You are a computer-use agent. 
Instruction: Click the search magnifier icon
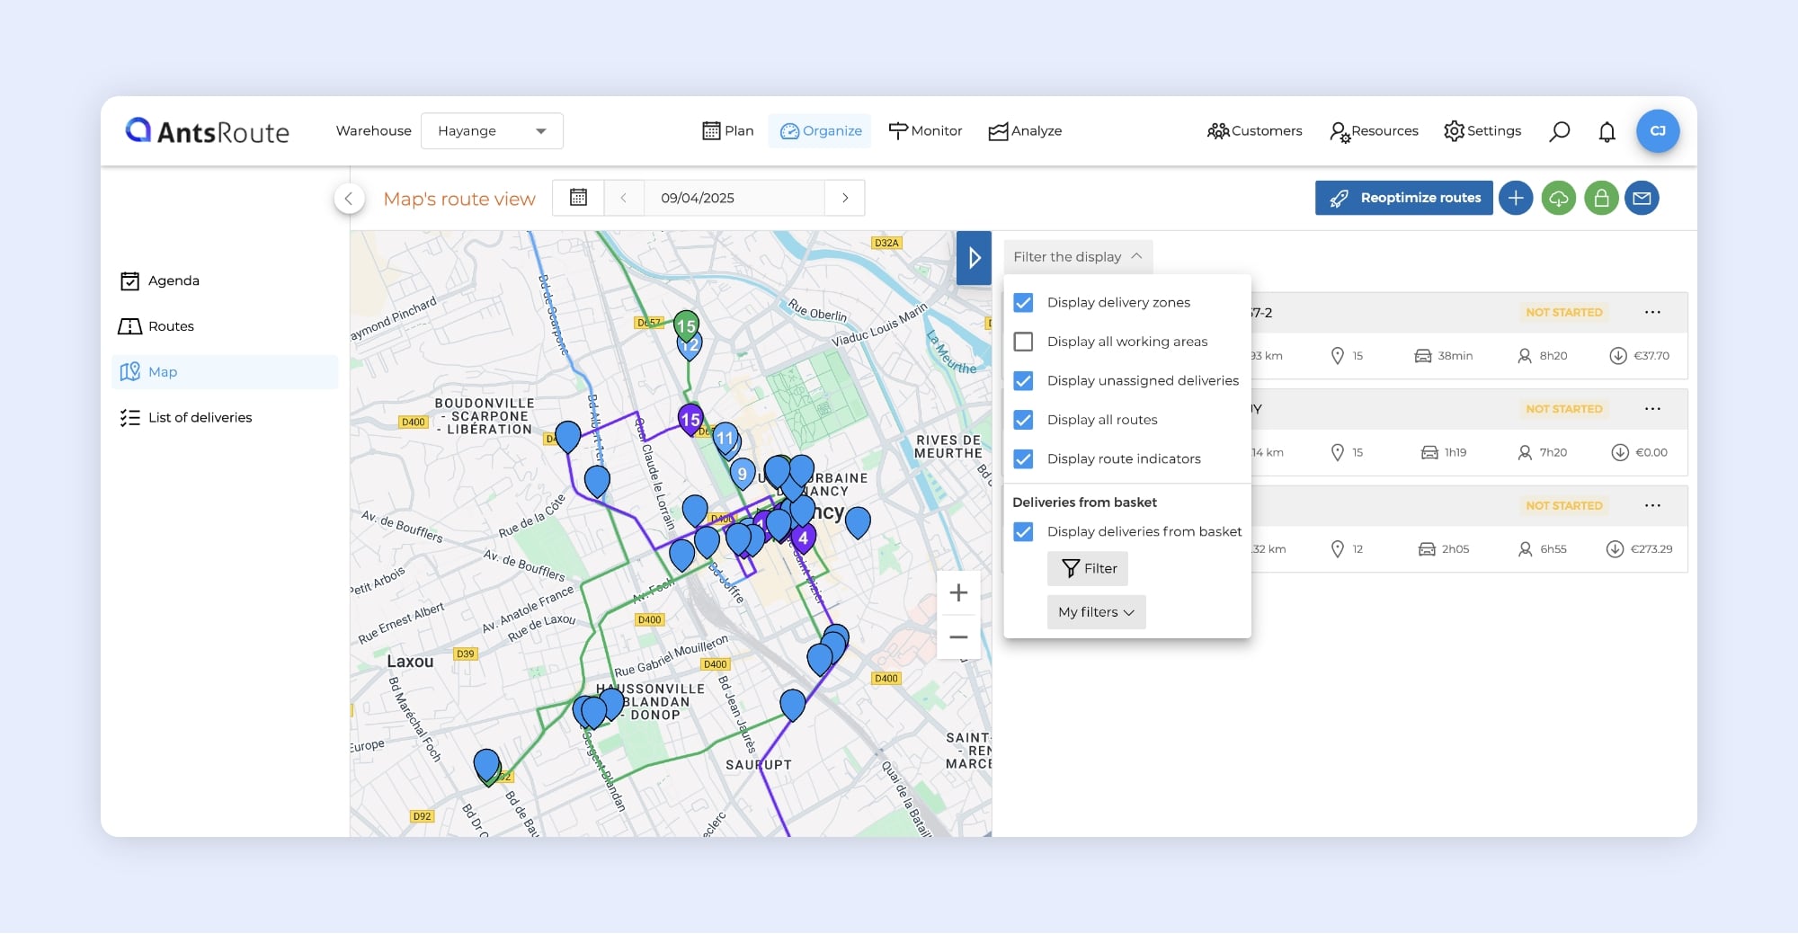point(1559,131)
